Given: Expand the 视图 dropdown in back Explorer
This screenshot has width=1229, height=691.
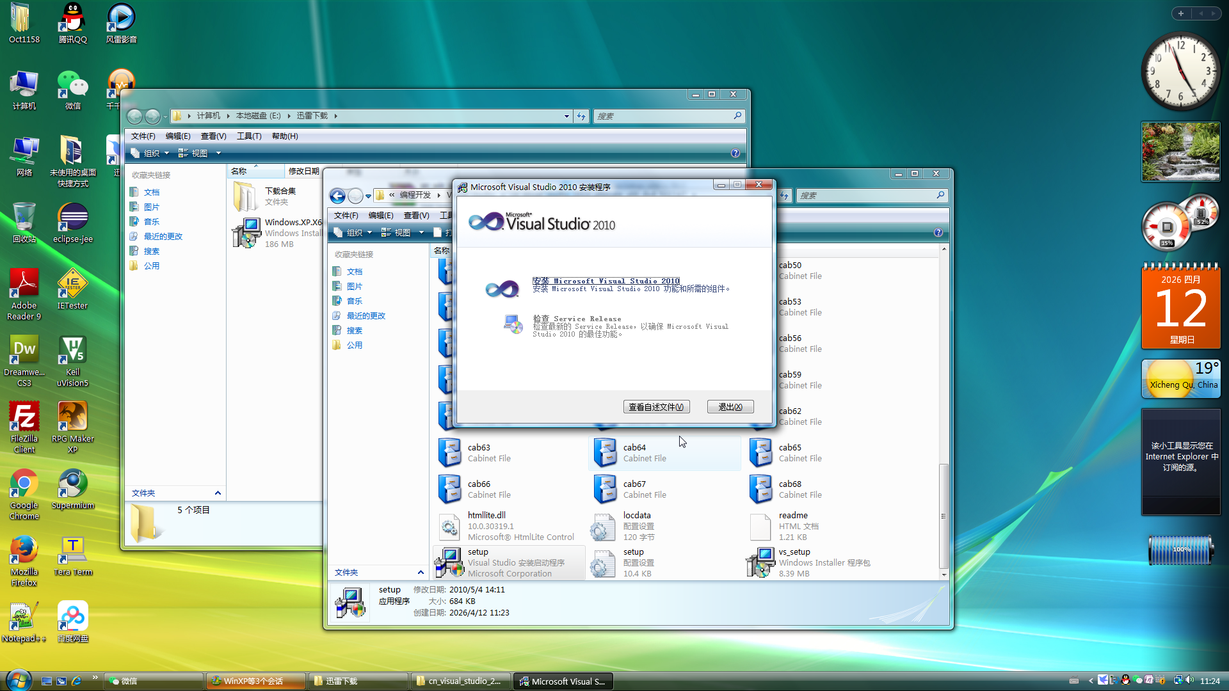Looking at the screenshot, I should [x=218, y=153].
